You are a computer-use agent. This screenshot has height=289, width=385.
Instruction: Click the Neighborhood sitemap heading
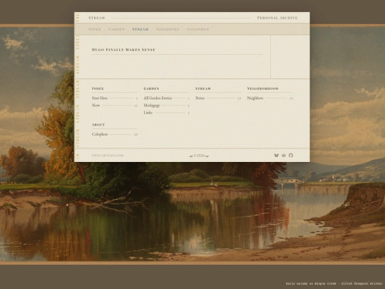point(262,88)
